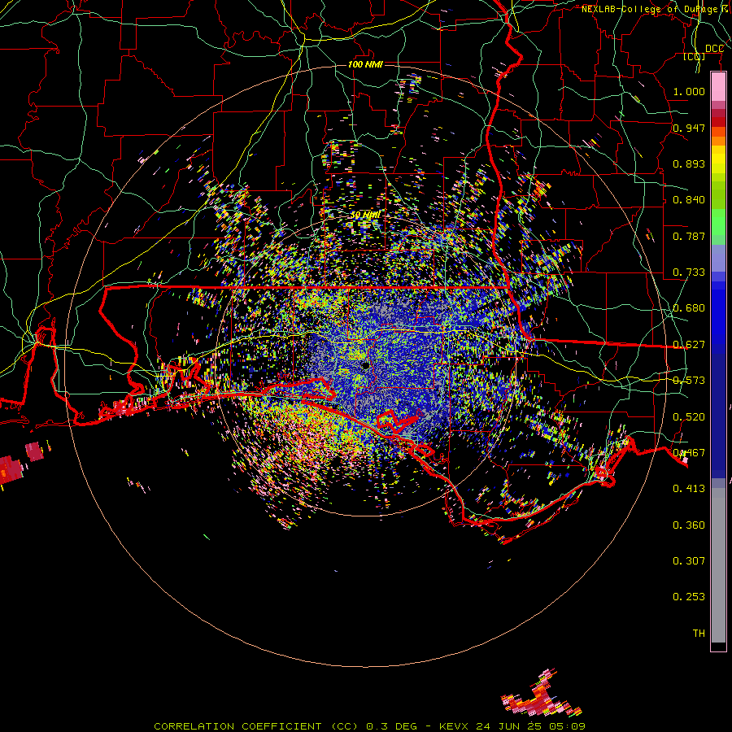The width and height of the screenshot is (732, 732).
Task: Select the 0.680 legend value
Action: point(689,308)
